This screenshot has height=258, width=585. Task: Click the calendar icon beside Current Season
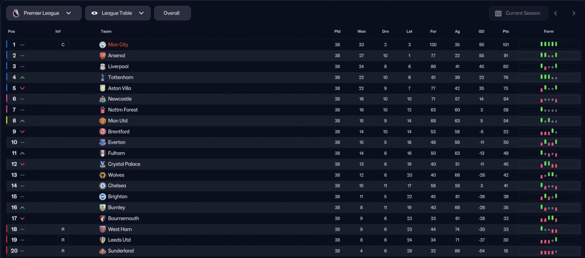[498, 13]
